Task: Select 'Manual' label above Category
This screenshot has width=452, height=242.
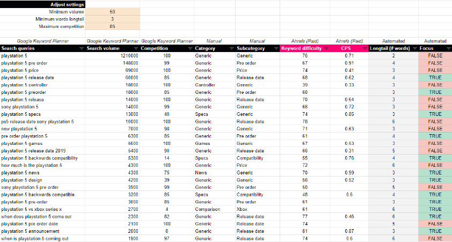Action: pos(215,41)
